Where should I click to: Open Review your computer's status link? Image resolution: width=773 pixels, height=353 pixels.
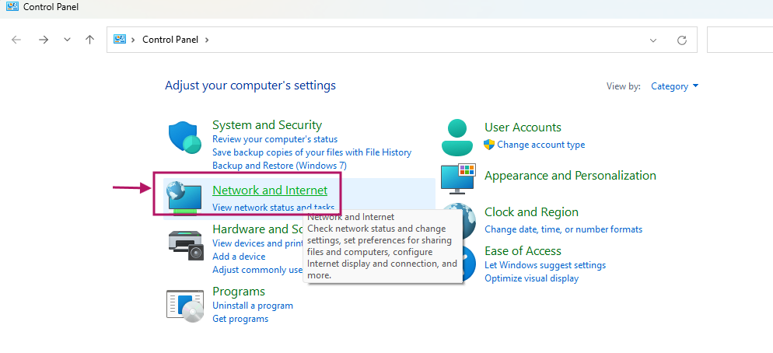(275, 139)
